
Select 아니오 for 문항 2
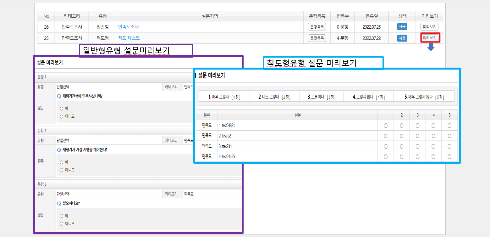tap(62, 170)
